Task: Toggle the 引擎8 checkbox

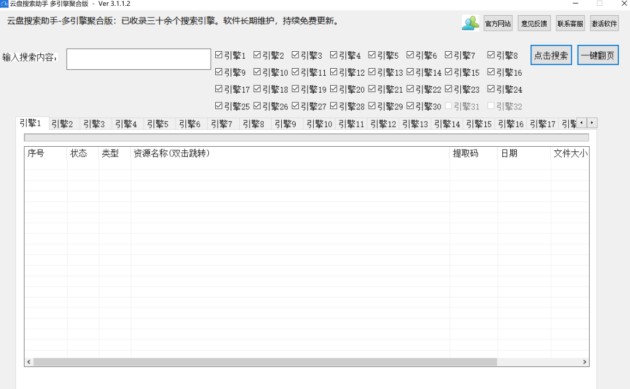Action: 491,55
